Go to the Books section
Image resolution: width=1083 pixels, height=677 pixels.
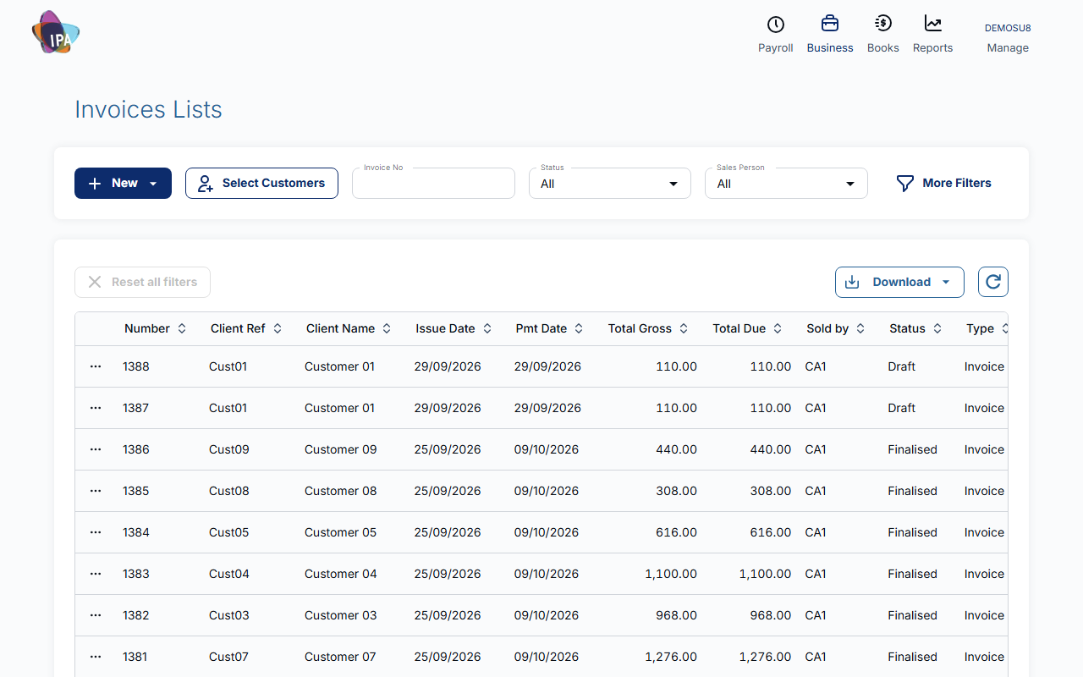click(x=882, y=48)
